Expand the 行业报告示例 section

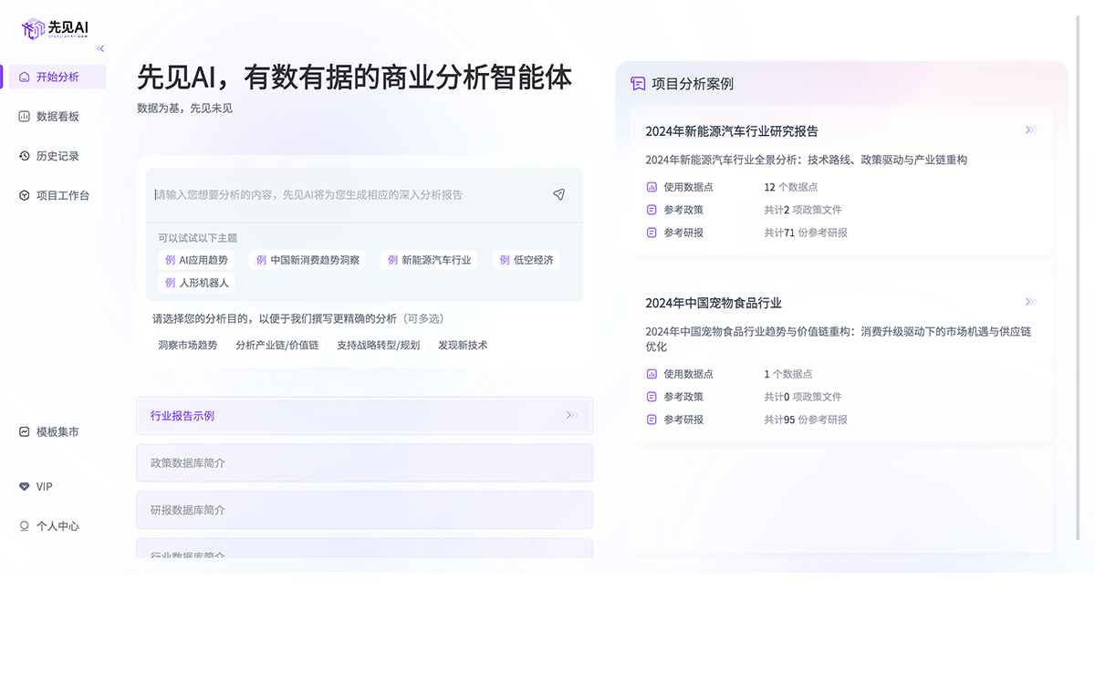[x=364, y=416]
